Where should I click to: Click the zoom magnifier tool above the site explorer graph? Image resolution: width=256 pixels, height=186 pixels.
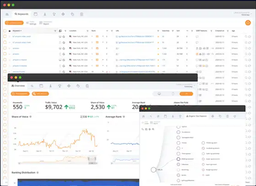click(153, 129)
